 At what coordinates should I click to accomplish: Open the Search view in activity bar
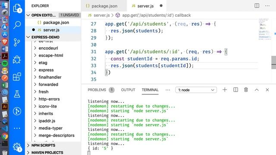pos(17,25)
